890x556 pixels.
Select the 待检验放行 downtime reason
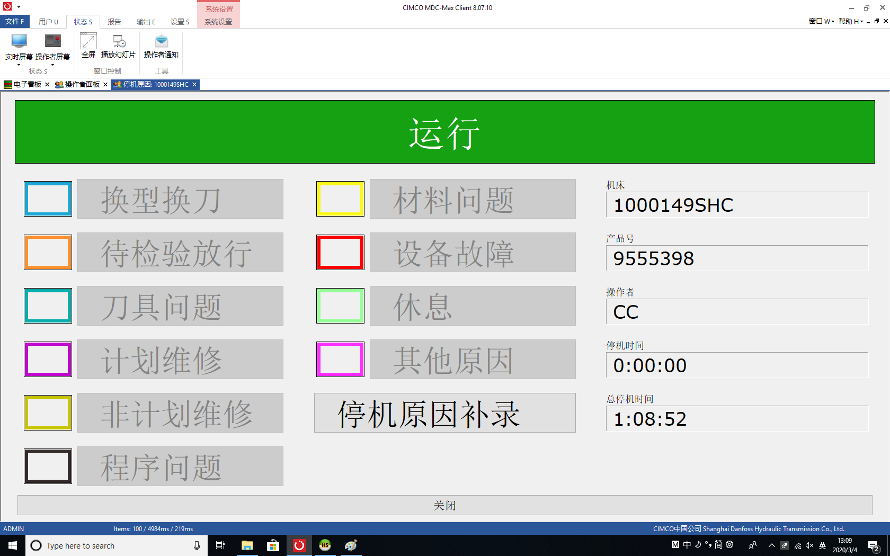pyautogui.click(x=180, y=253)
